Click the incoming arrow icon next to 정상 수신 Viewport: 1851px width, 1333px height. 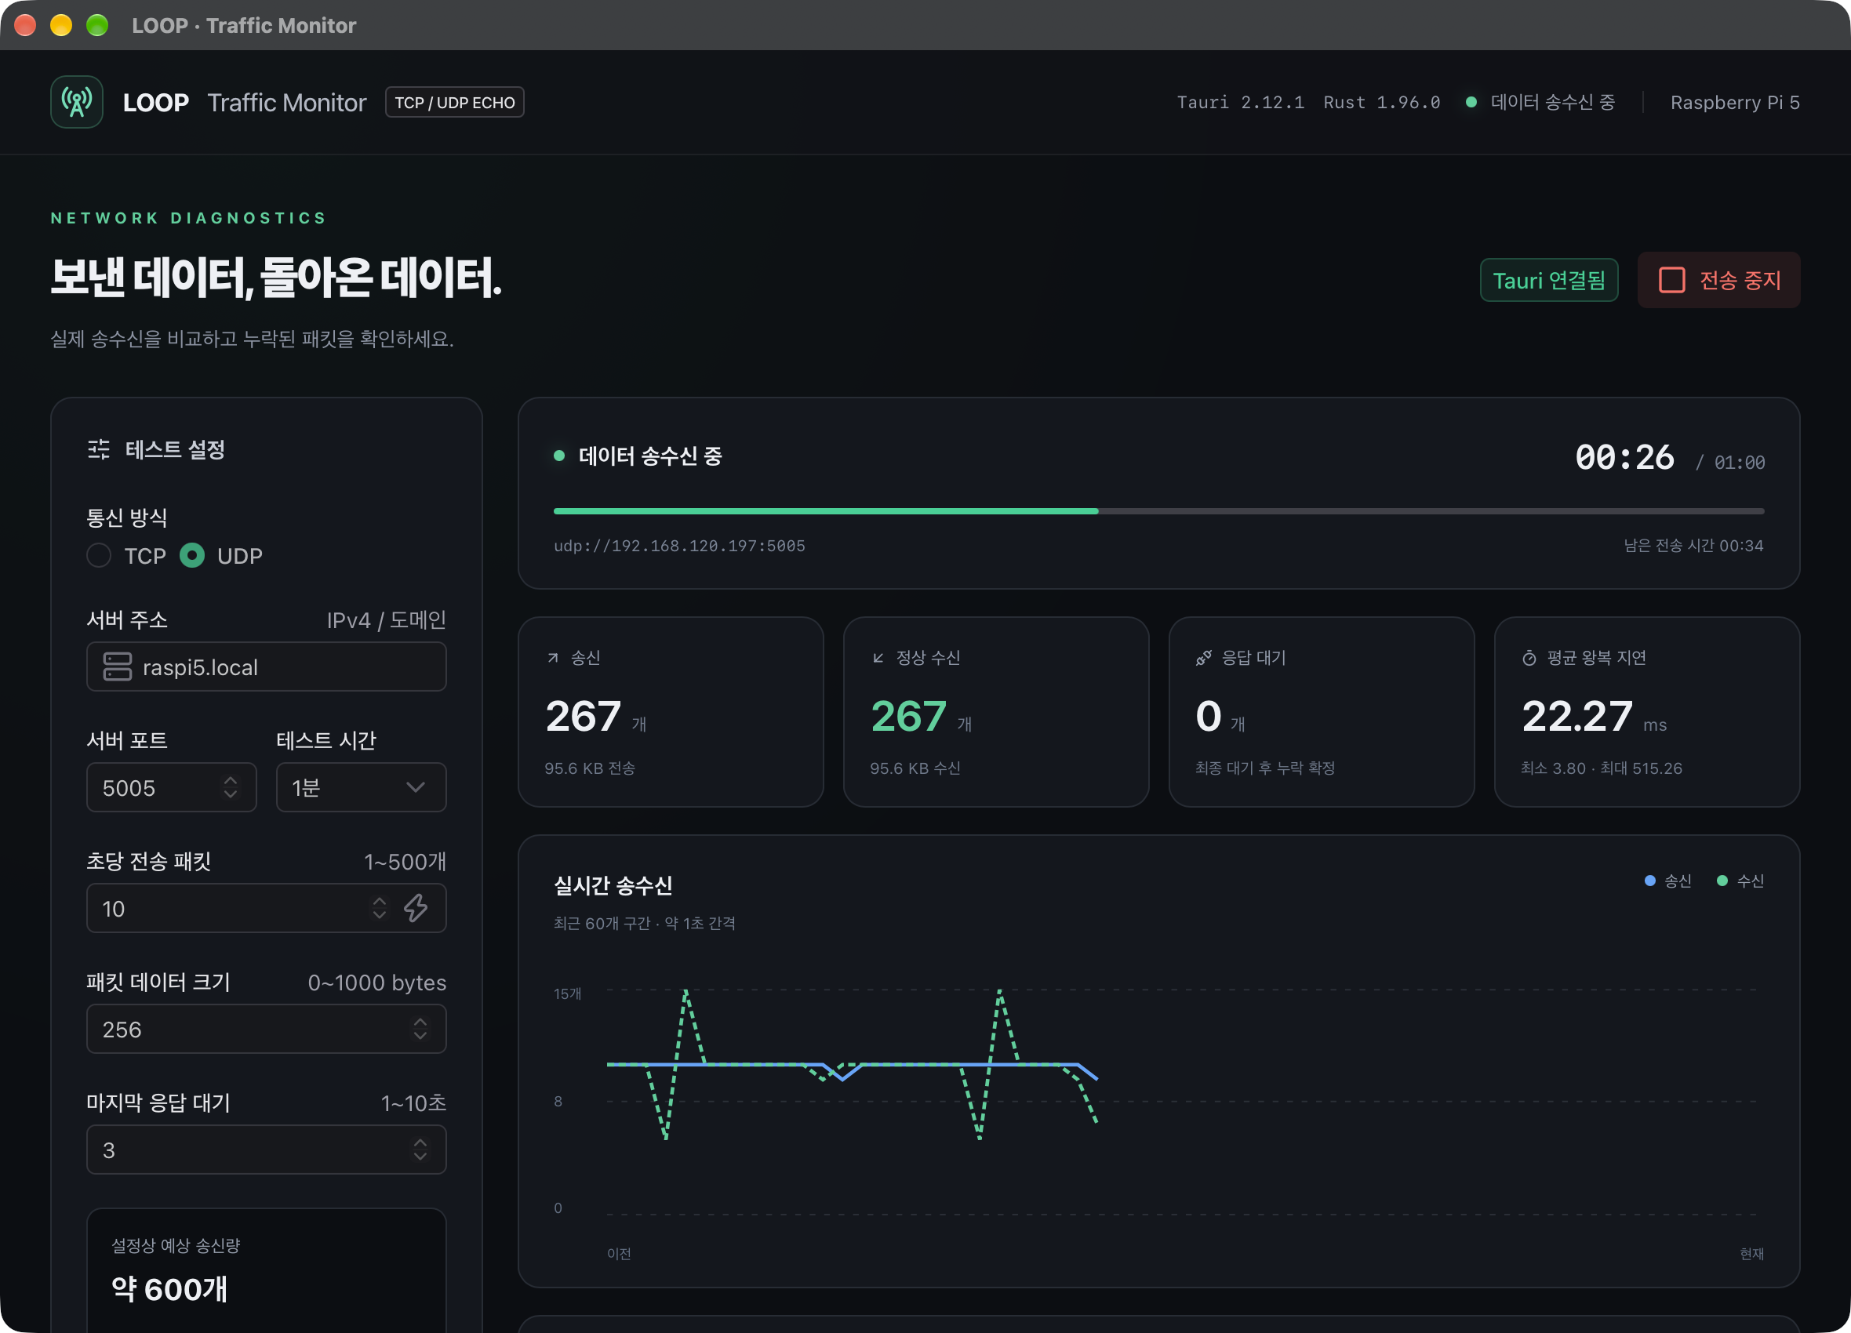click(878, 658)
